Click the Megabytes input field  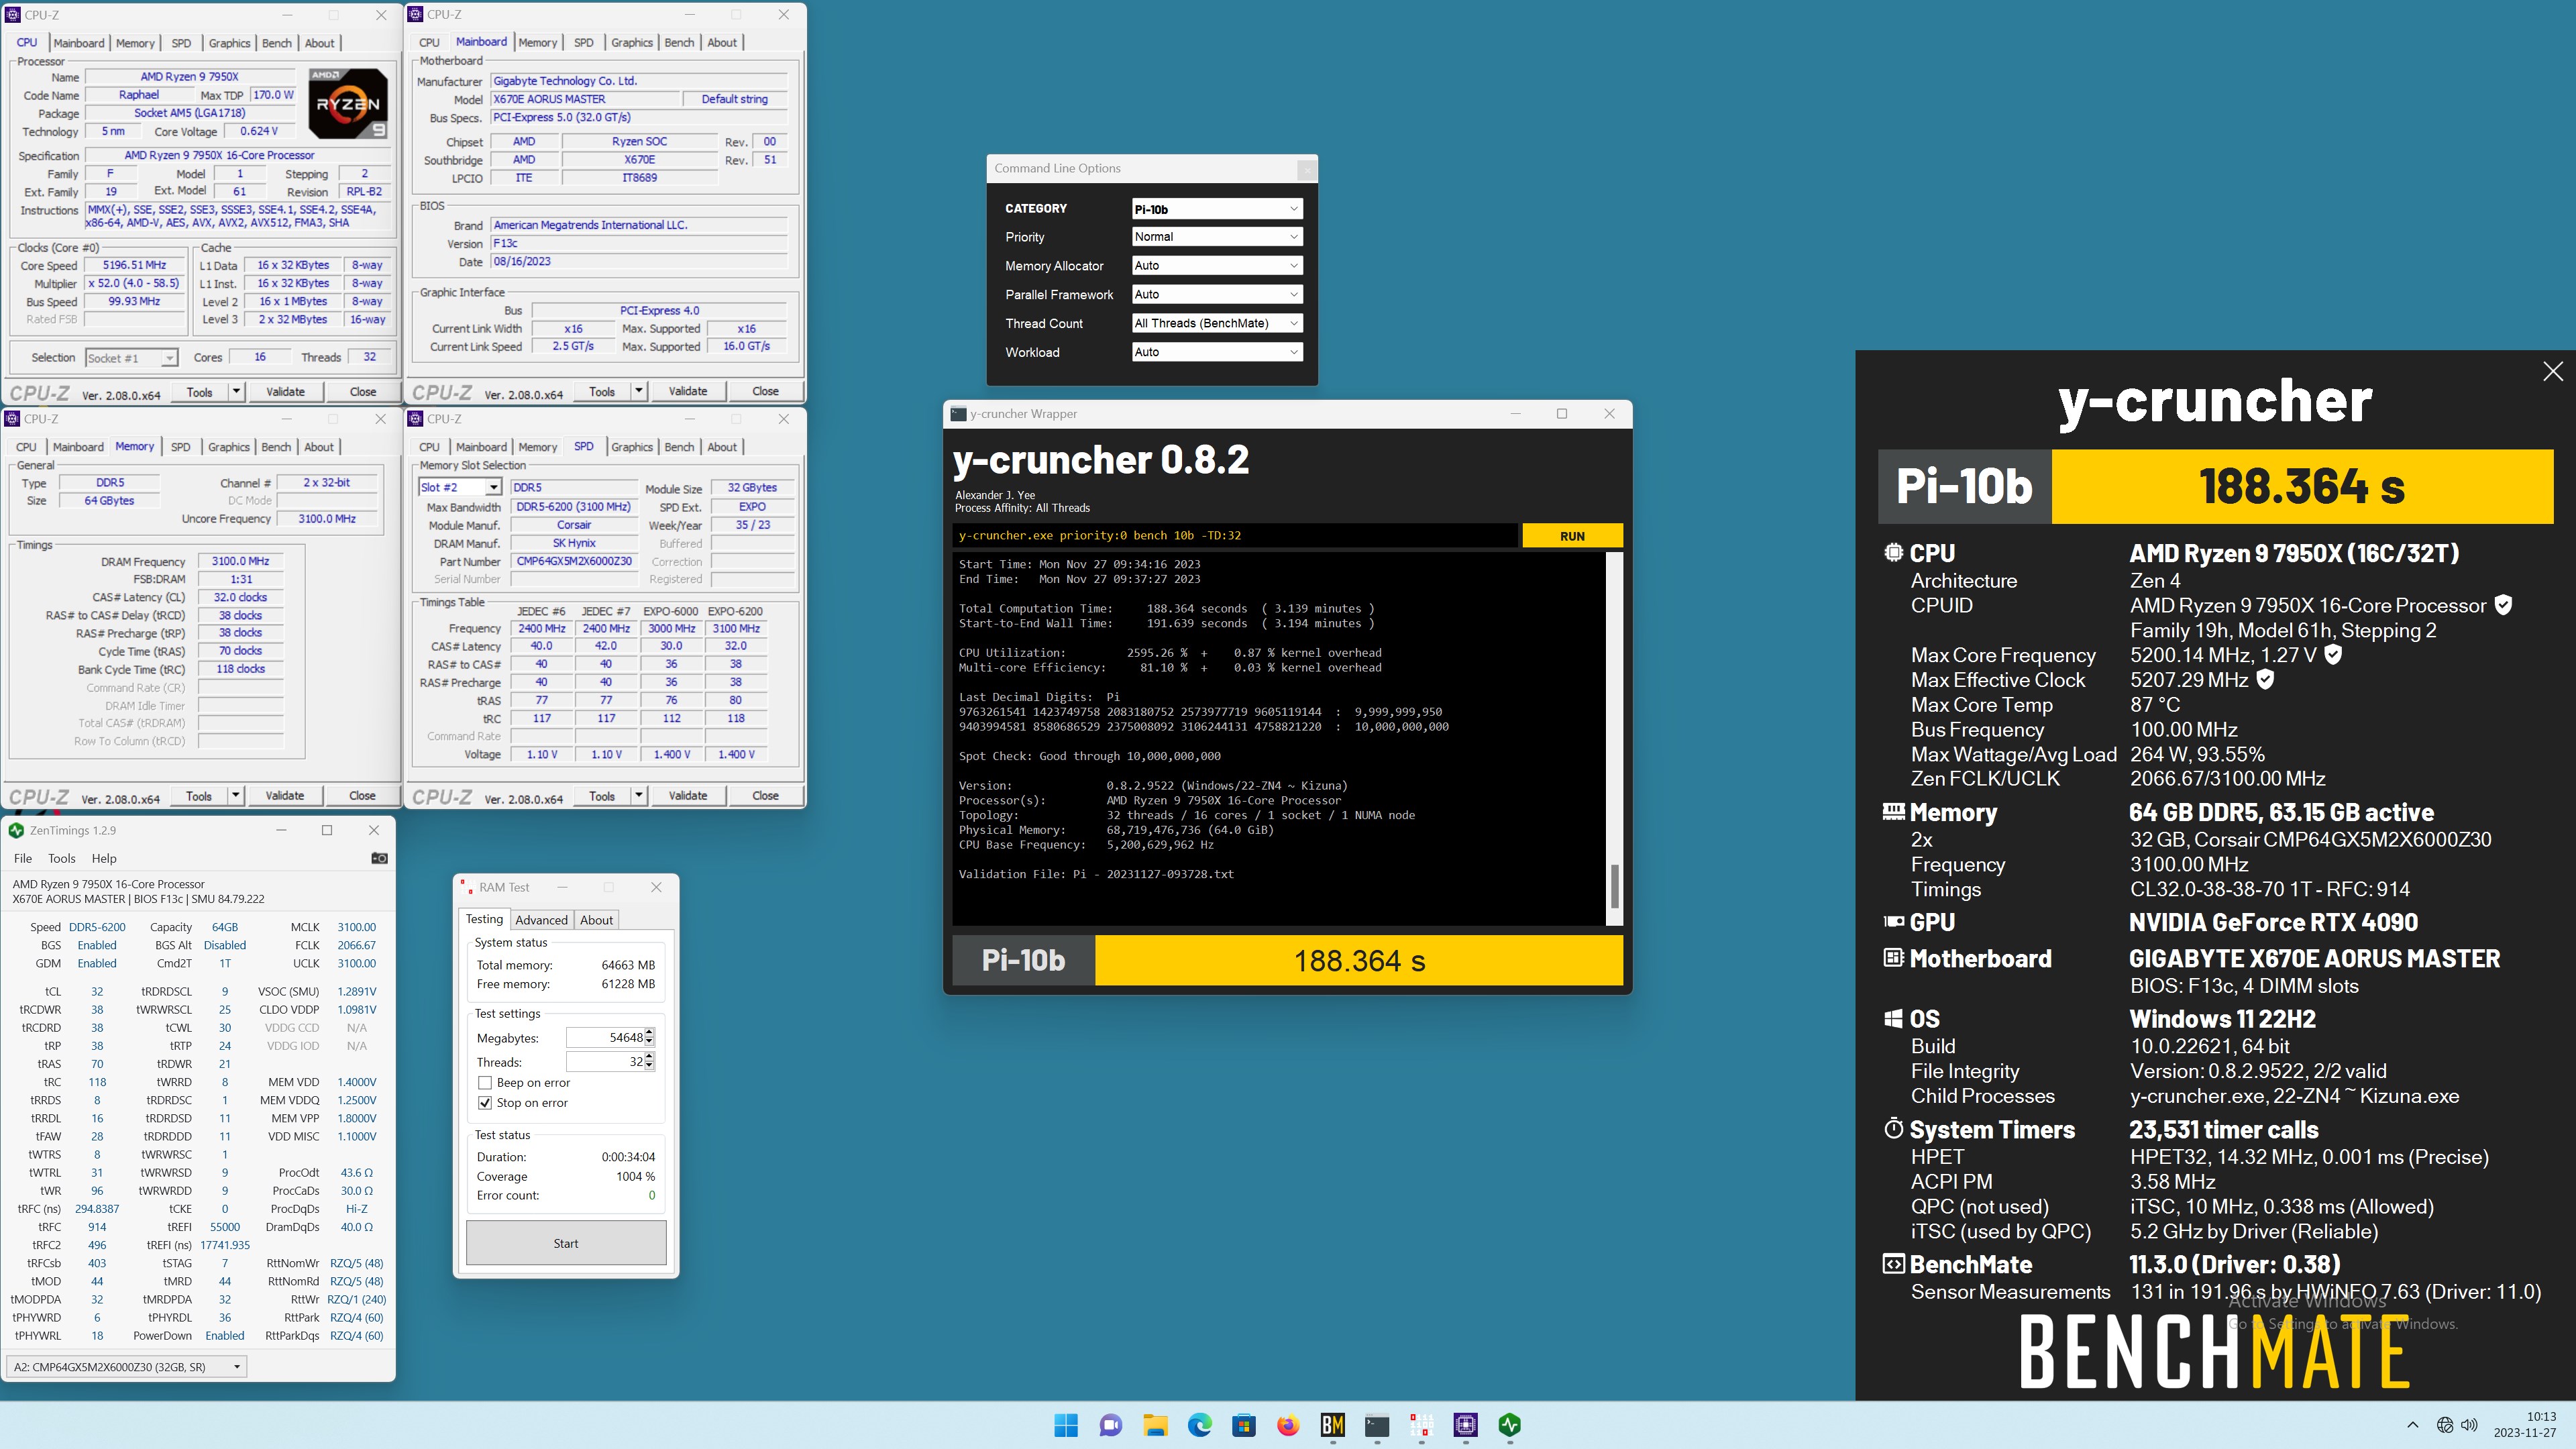(x=605, y=1038)
